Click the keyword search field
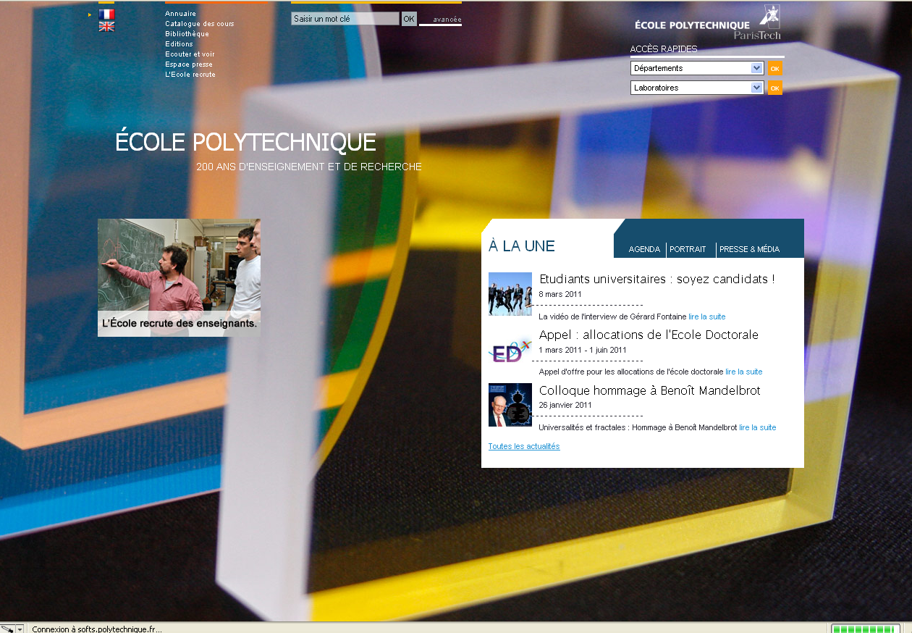The height and width of the screenshot is (633, 912). (345, 19)
